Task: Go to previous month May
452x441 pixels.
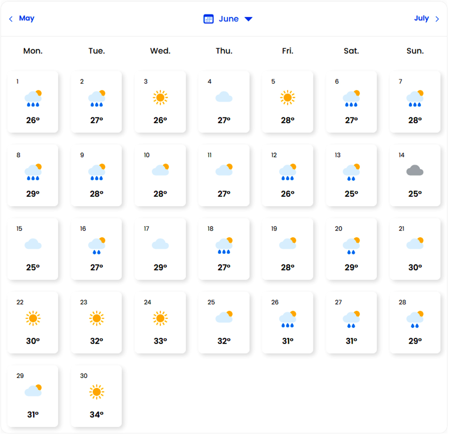Action: pyautogui.click(x=26, y=18)
